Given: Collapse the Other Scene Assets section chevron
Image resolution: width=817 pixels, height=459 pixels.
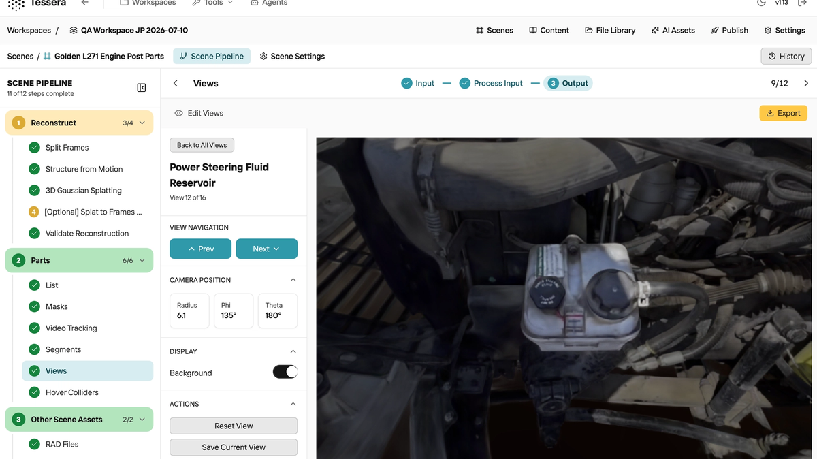Looking at the screenshot, I should pyautogui.click(x=142, y=420).
